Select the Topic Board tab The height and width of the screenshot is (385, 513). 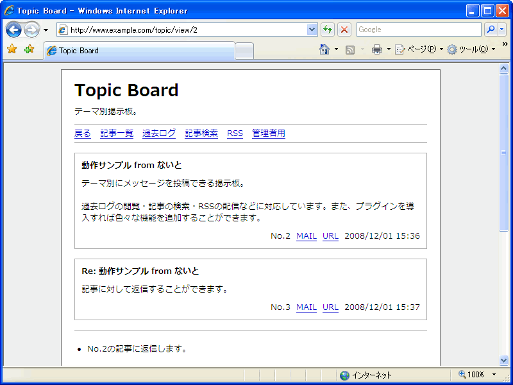tap(139, 51)
